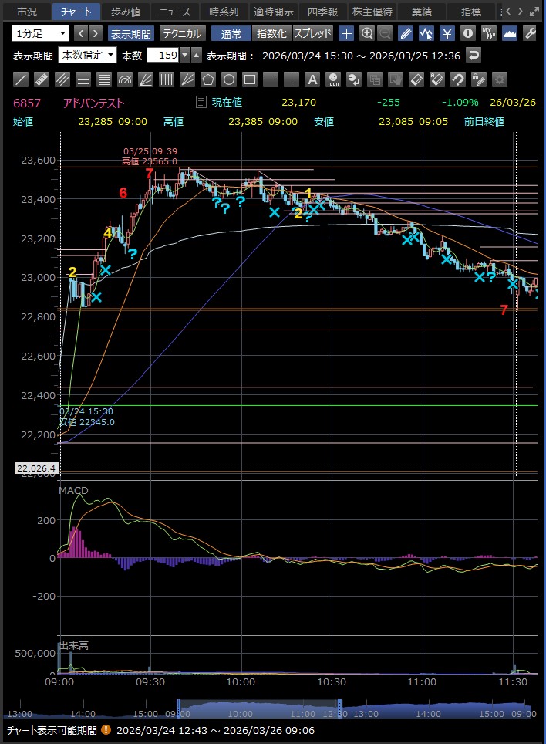Open the 四季報 tab
The image size is (546, 744).
coord(322,12)
